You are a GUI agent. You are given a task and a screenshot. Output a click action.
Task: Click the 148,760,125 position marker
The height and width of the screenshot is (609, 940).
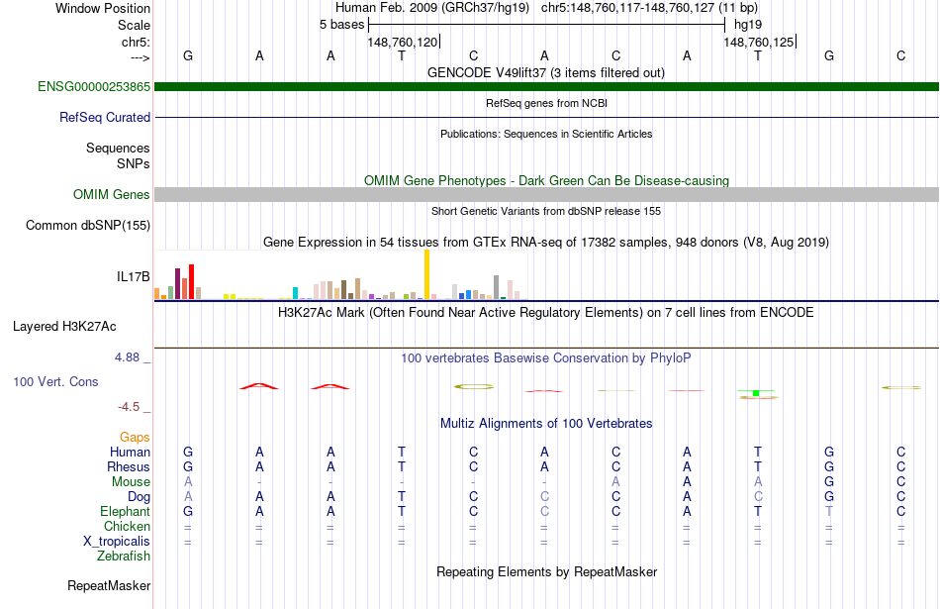tap(759, 42)
